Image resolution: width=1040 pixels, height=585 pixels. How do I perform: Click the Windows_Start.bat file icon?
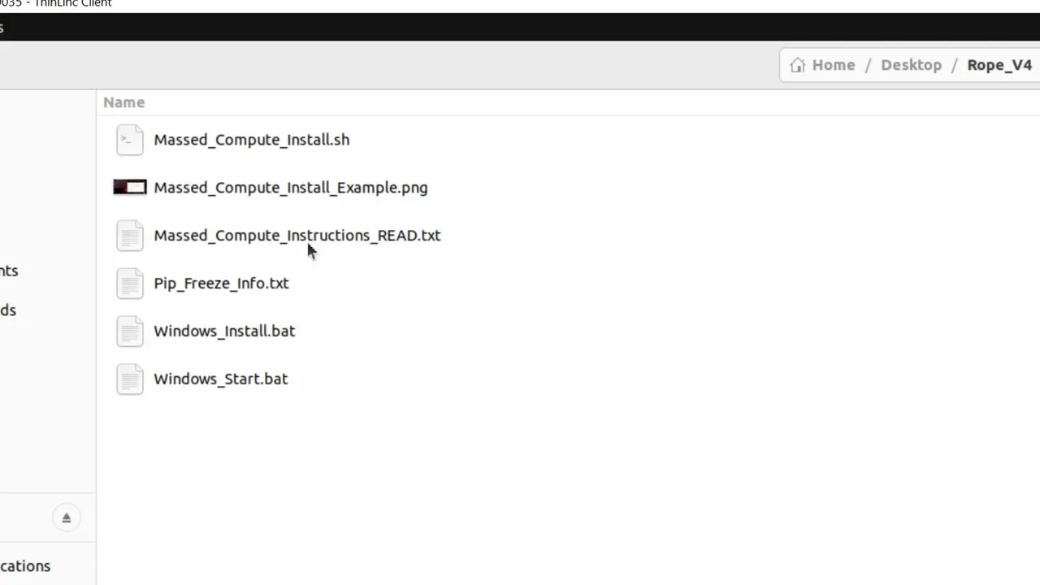(130, 379)
